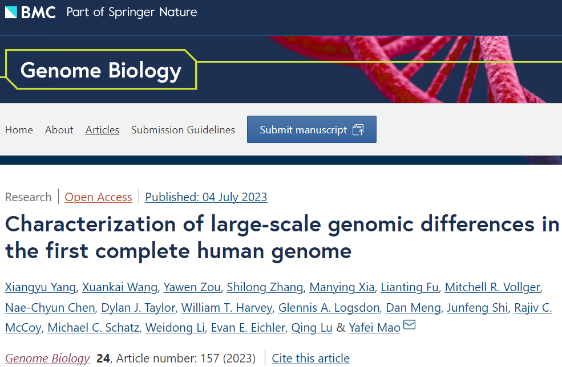Open the Genome Biology journal citation link

47,358
